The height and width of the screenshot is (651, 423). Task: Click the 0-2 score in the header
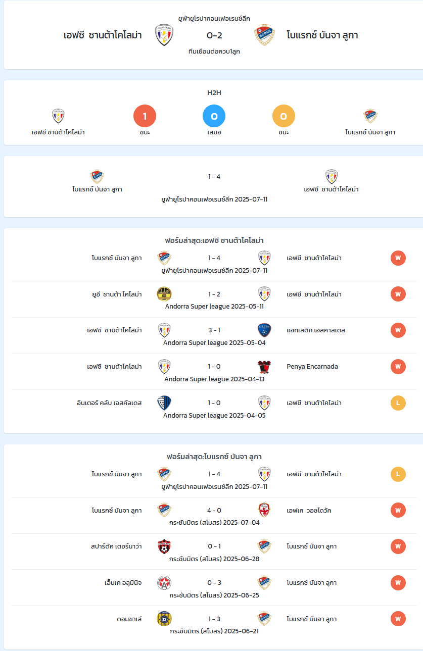pos(214,35)
